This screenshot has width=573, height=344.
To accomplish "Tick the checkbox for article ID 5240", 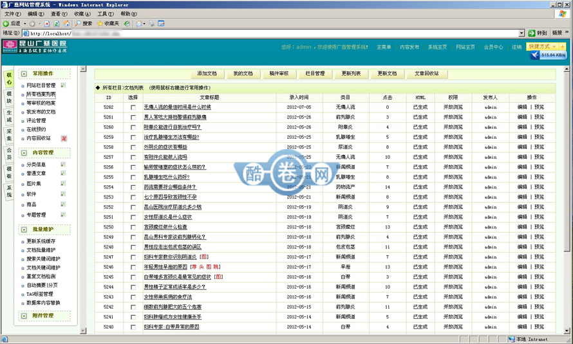I will [133, 327].
